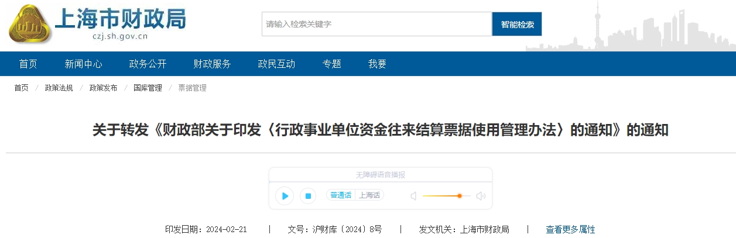Open the 我要 navigation menu
Screen dimensions: 736x238
[x=377, y=64]
